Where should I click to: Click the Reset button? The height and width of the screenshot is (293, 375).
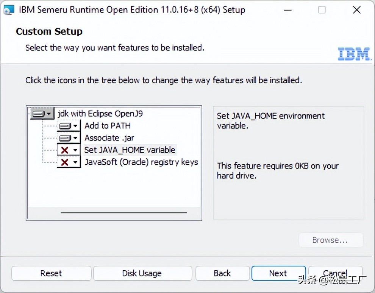click(x=51, y=273)
